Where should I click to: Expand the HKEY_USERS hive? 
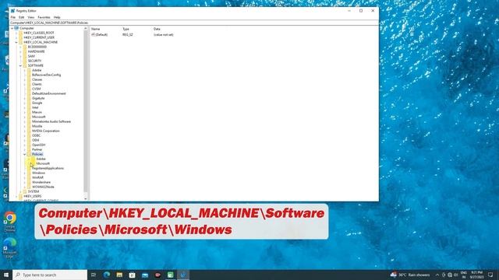tap(16, 196)
